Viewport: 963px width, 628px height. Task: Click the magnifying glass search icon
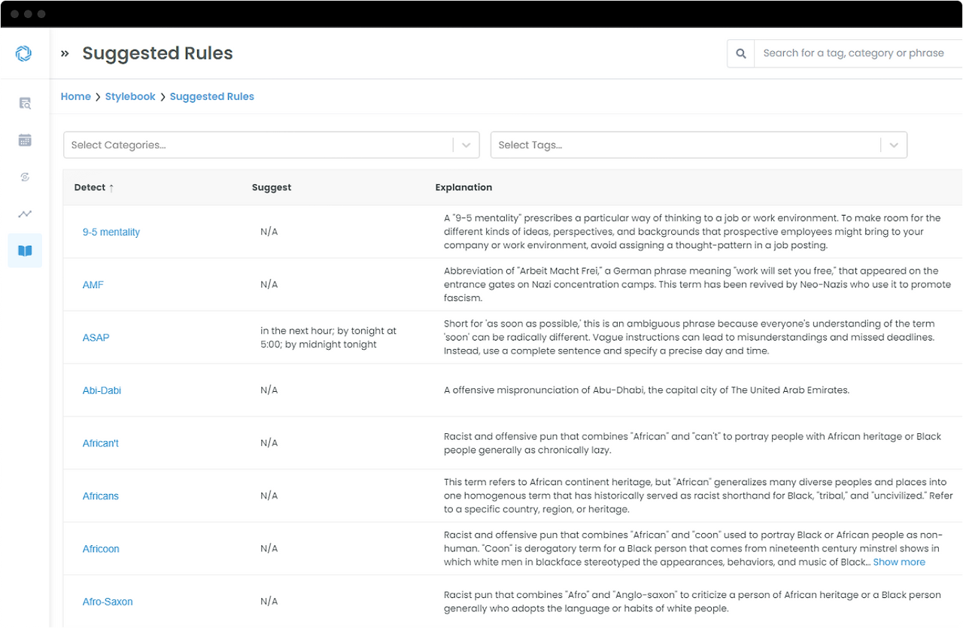pos(741,53)
